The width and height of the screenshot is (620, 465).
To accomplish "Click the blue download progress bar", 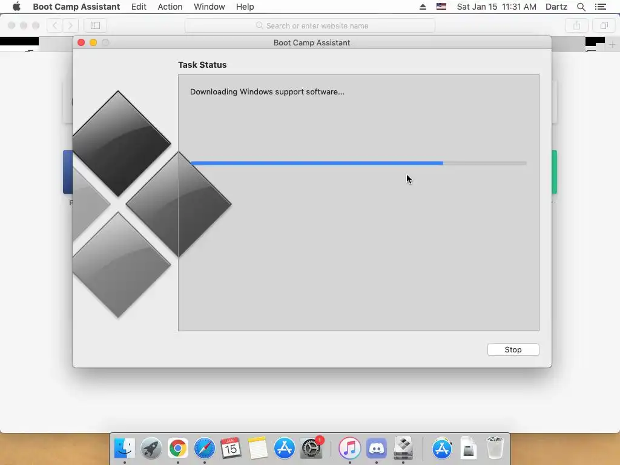I will point(358,163).
